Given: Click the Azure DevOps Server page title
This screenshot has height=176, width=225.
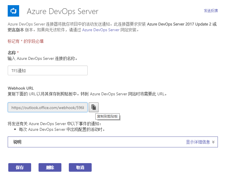Looking at the screenshot, I should (63, 11).
